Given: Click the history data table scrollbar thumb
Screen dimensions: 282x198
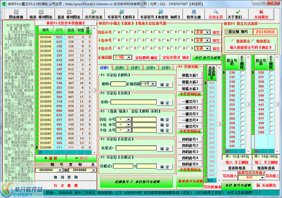Looking at the screenshot, I should pyautogui.click(x=94, y=90).
